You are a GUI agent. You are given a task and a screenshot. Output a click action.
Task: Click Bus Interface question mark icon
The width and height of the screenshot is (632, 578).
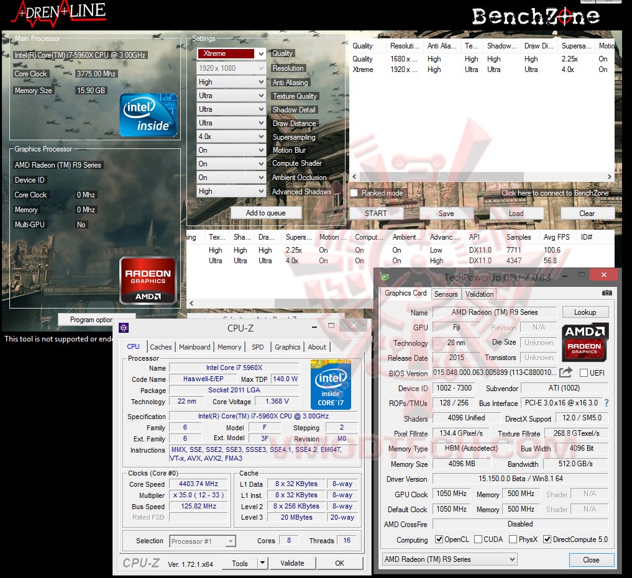coord(607,403)
